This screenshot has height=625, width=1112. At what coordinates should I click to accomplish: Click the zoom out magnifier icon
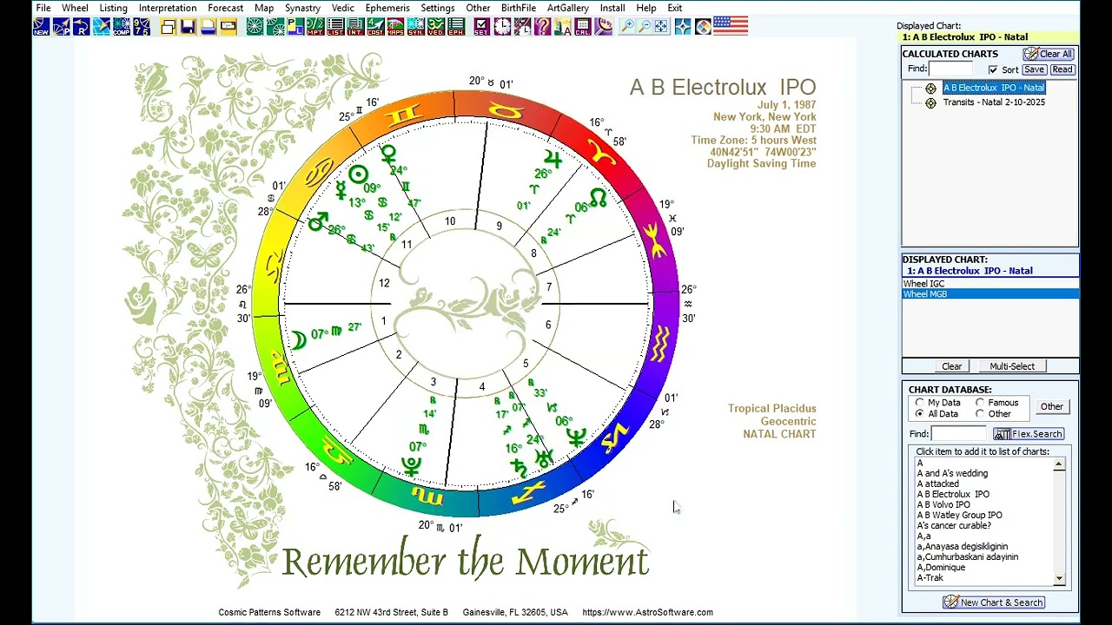click(x=644, y=27)
